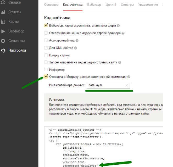Open the Цели 4 tab
173x167 pixels.
click(x=111, y=5)
